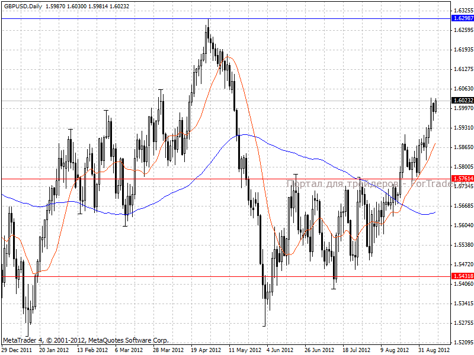Select the 1.52090 value on price axis

464,342
